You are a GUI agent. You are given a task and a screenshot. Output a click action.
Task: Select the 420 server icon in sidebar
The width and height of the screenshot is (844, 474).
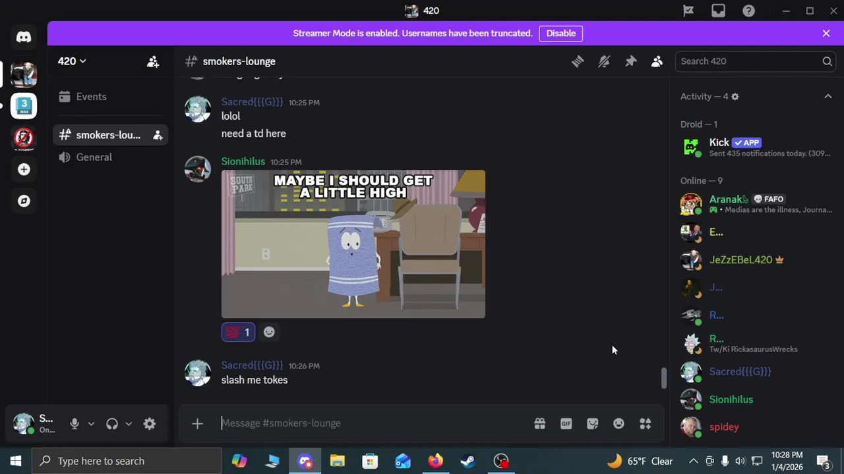click(x=24, y=74)
